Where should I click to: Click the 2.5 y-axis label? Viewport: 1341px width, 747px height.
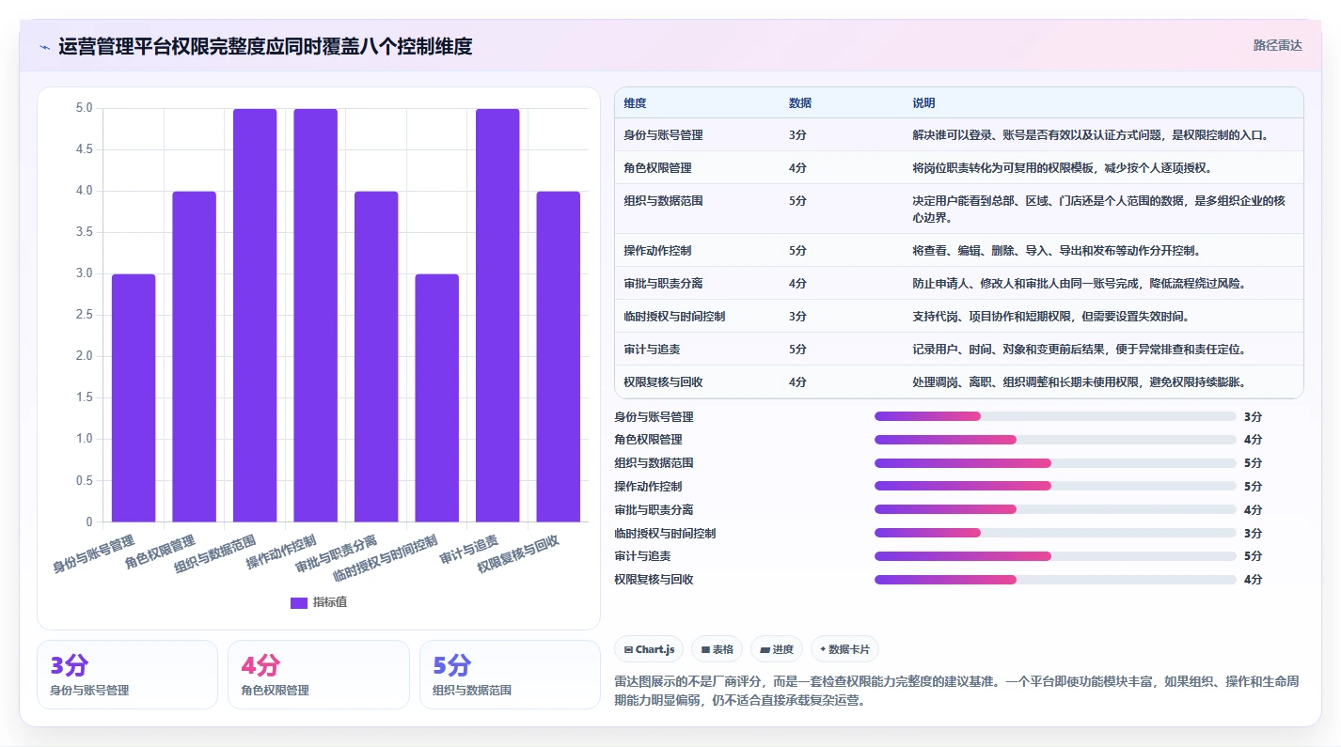point(84,315)
